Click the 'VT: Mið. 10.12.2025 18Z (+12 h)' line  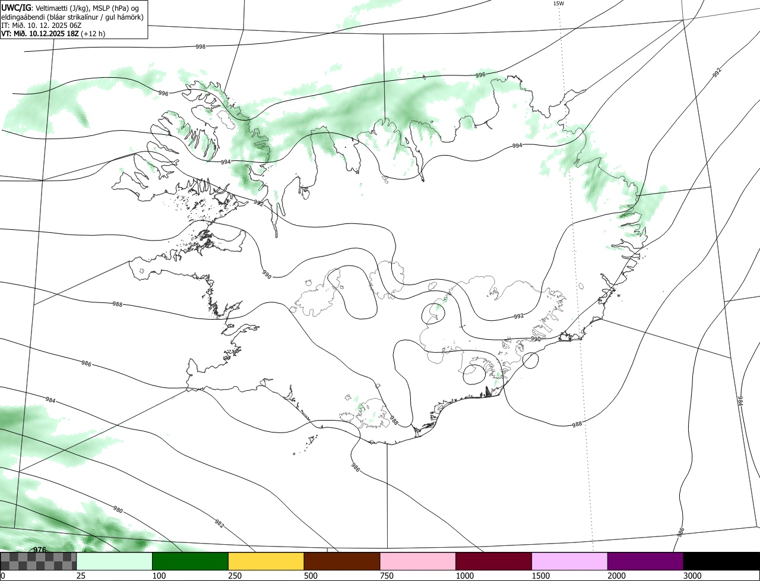[53, 33]
